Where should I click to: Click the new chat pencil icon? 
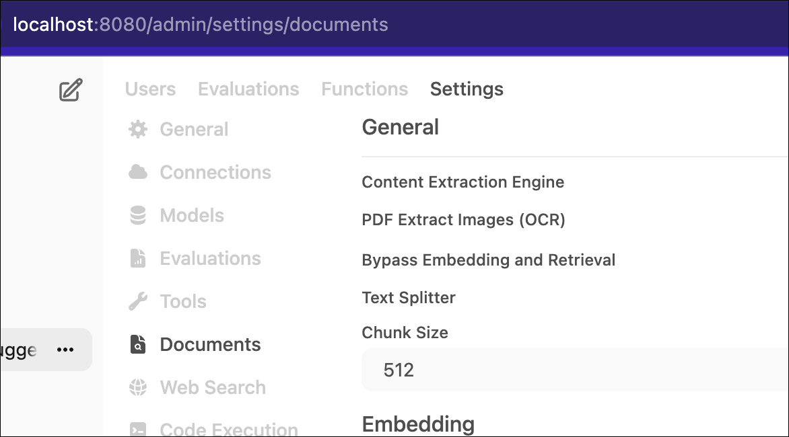71,90
